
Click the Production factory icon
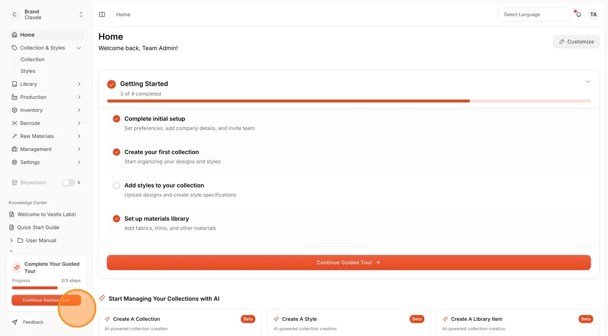click(x=14, y=97)
